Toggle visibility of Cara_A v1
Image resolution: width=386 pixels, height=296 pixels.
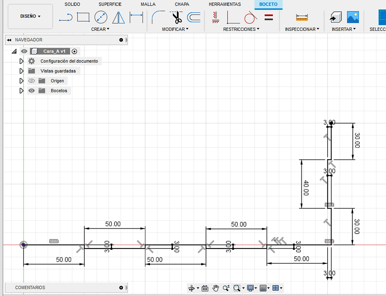pos(24,51)
